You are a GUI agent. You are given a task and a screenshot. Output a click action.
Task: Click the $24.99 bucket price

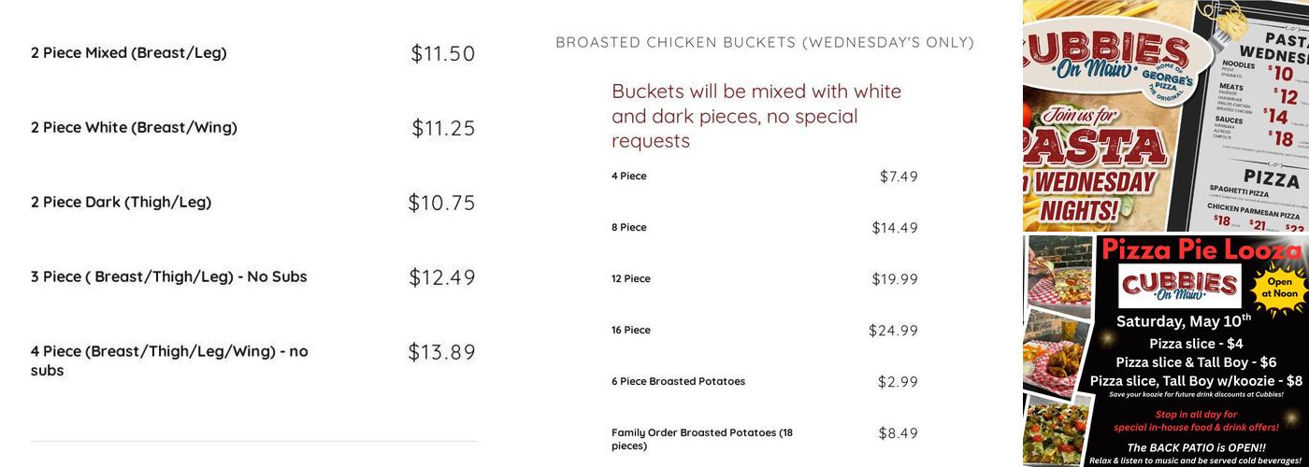(893, 331)
